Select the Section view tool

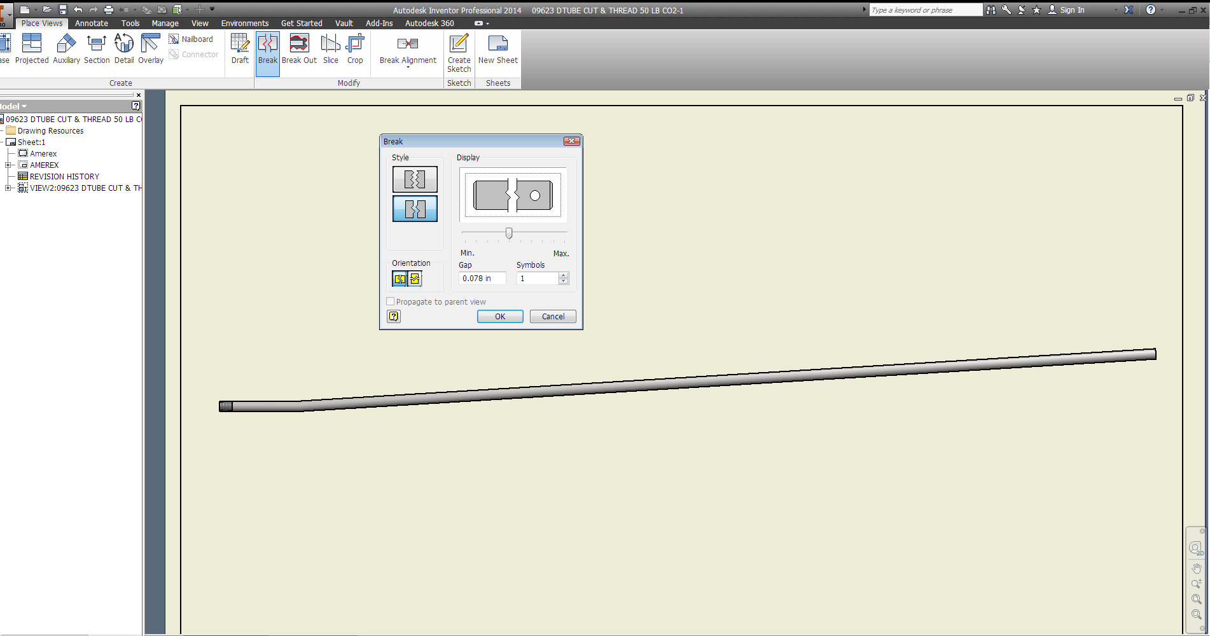point(97,49)
